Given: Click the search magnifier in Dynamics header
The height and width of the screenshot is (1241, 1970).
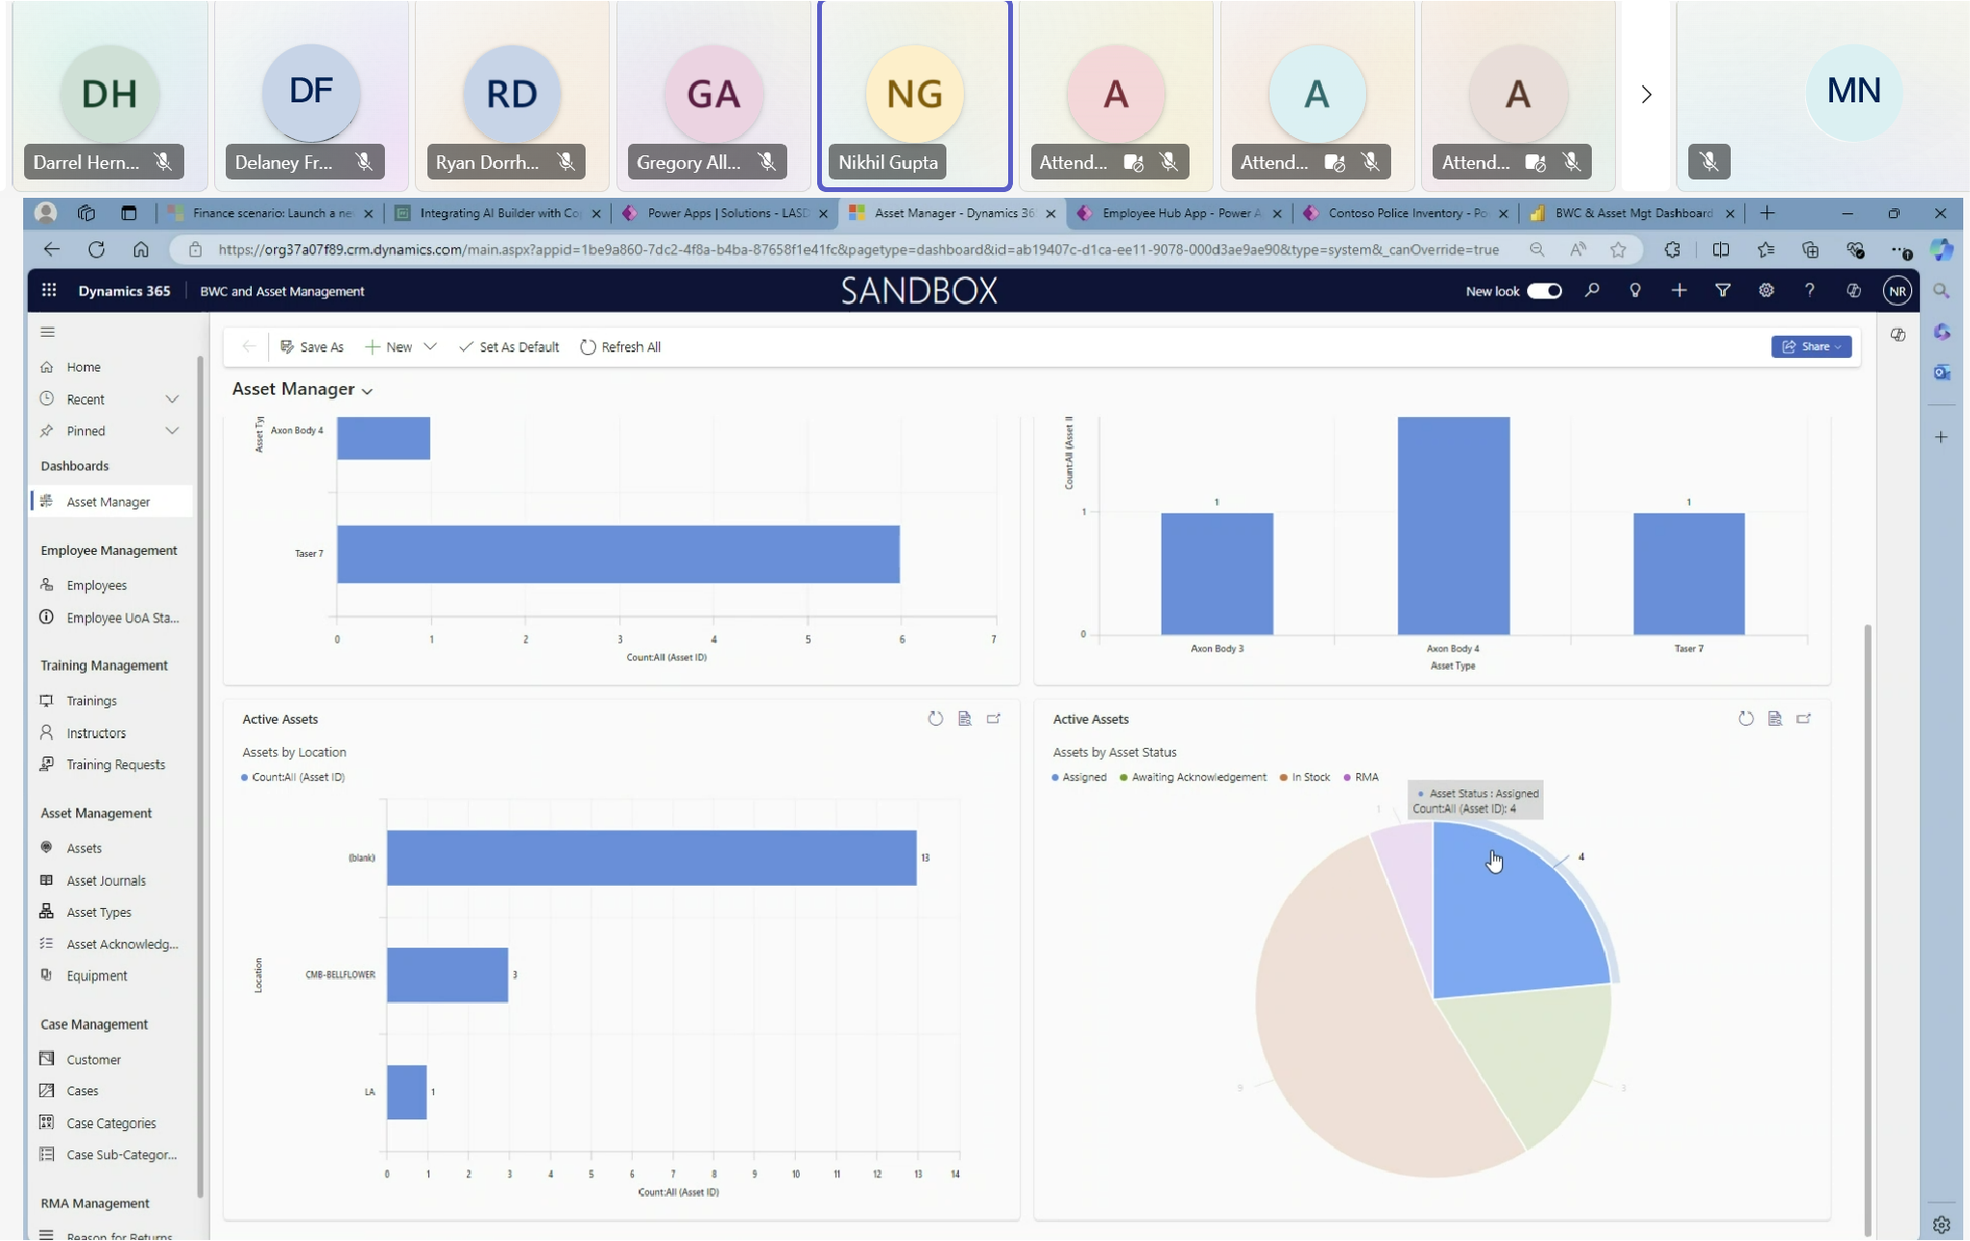Looking at the screenshot, I should (x=1592, y=290).
